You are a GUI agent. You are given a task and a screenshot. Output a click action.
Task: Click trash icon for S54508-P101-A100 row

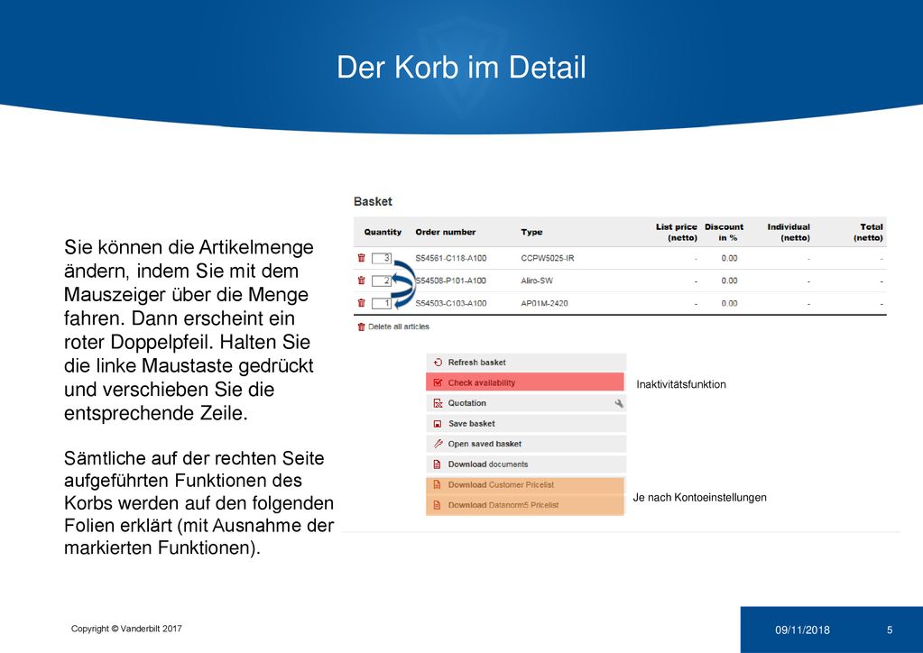[362, 281]
